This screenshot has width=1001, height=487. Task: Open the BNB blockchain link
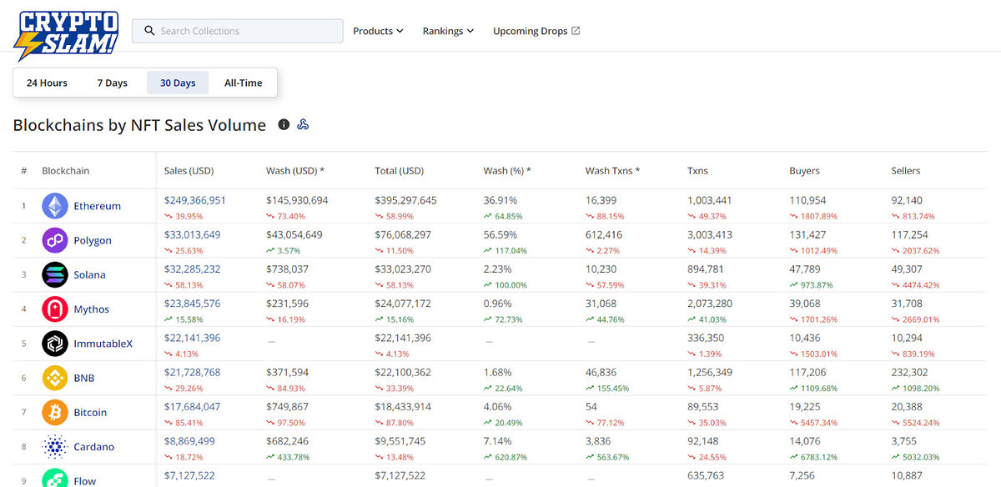[x=84, y=378]
